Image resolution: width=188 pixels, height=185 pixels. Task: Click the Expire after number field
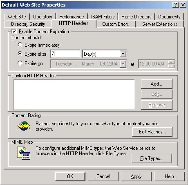pyautogui.click(x=65, y=54)
